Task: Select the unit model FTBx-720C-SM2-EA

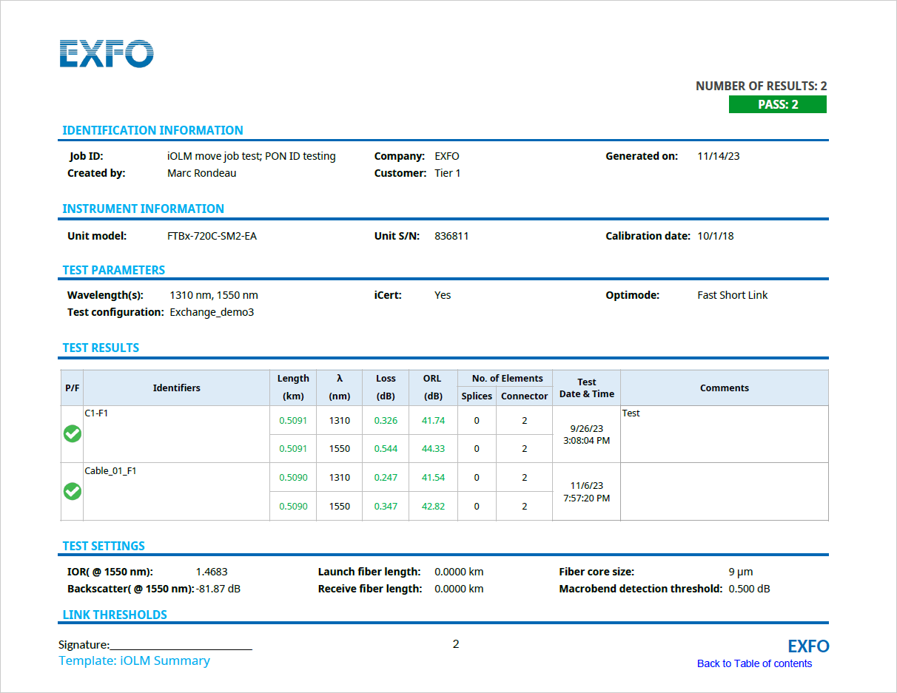Action: click(212, 236)
